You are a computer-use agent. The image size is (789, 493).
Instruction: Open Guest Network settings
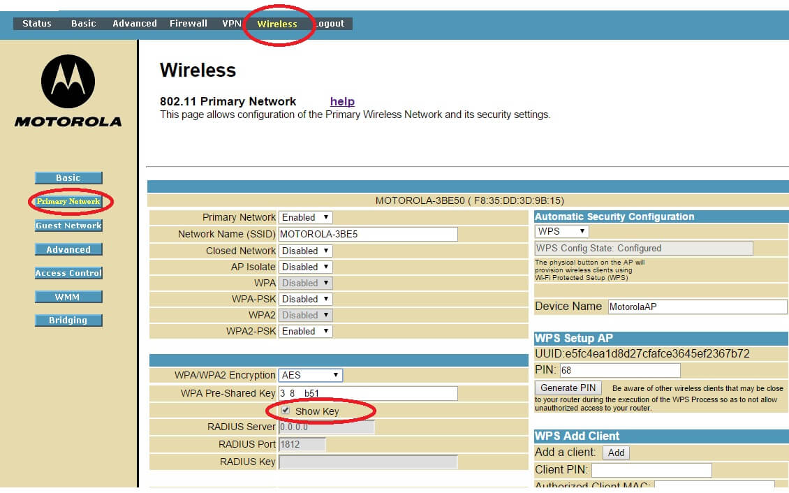tap(68, 226)
